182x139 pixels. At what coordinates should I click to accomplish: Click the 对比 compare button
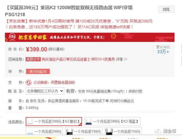tap(166, 9)
